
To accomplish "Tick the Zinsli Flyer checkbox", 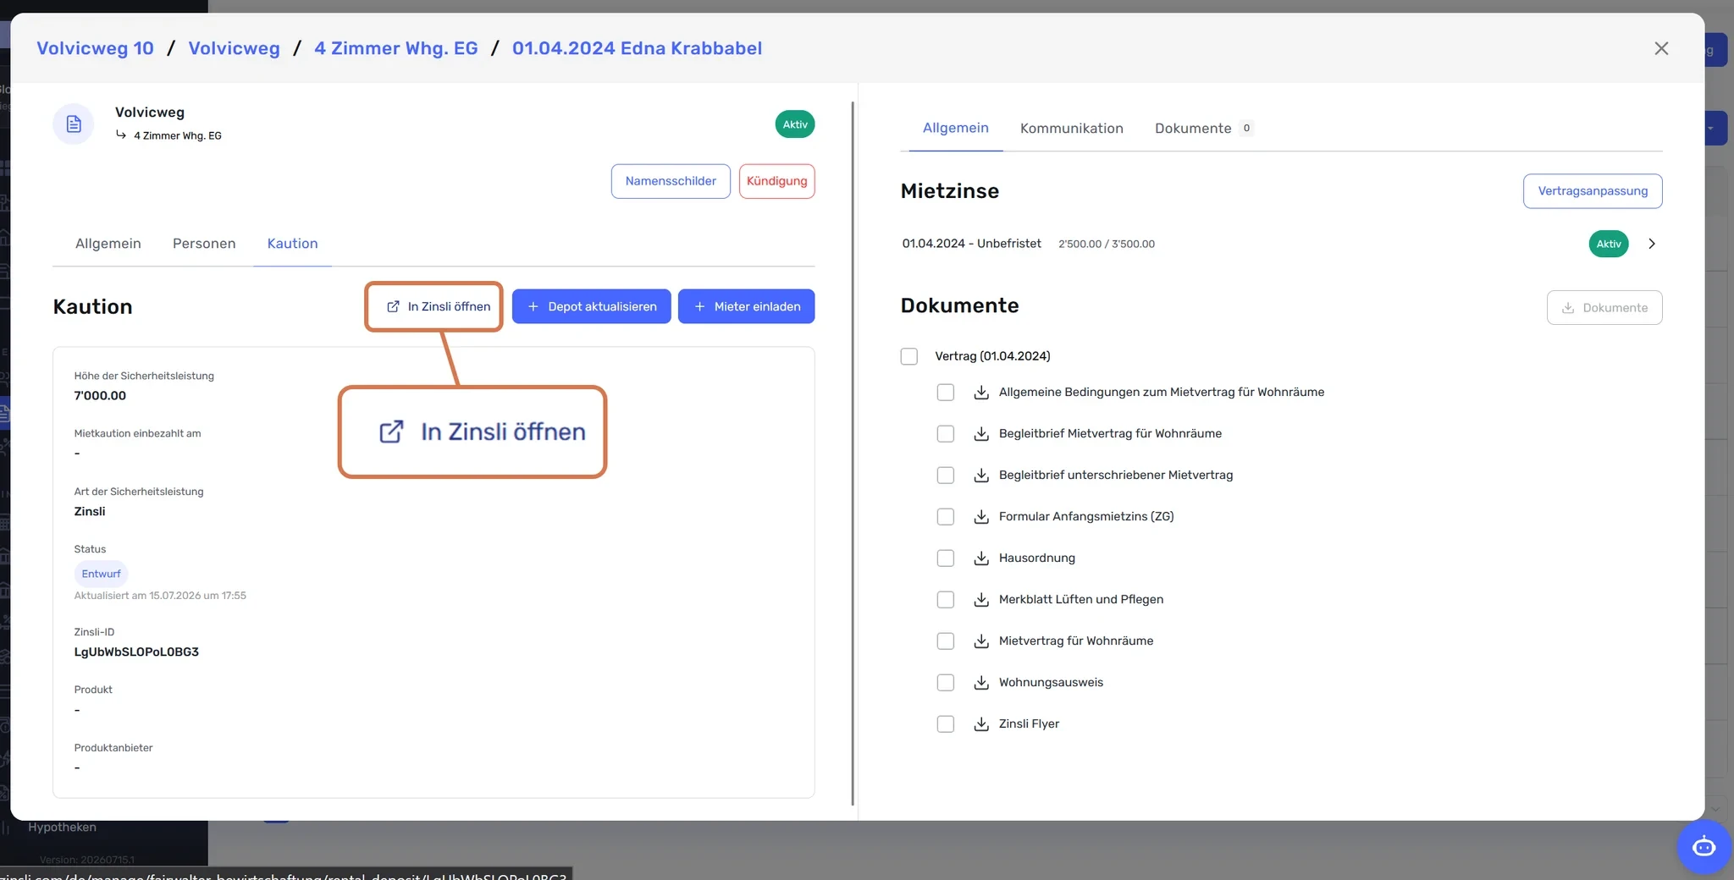I will point(946,724).
